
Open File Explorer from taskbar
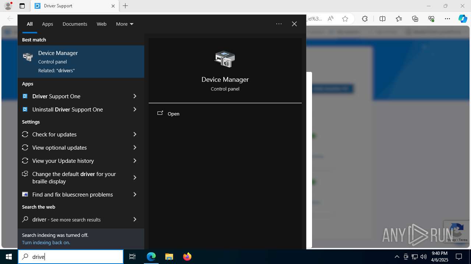(169, 257)
